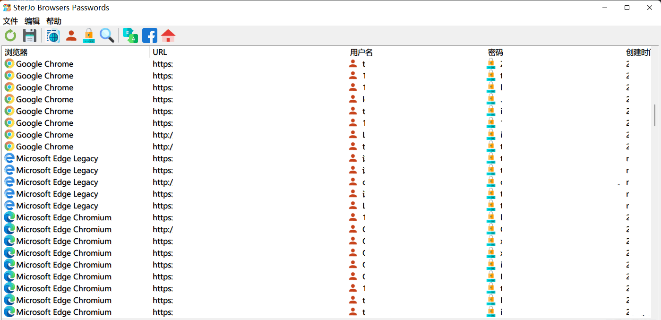Click the floppy disk Save icon

point(30,35)
